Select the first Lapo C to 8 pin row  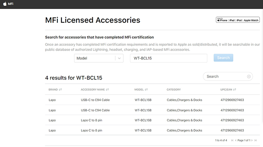pyautogui.click(x=152, y=120)
